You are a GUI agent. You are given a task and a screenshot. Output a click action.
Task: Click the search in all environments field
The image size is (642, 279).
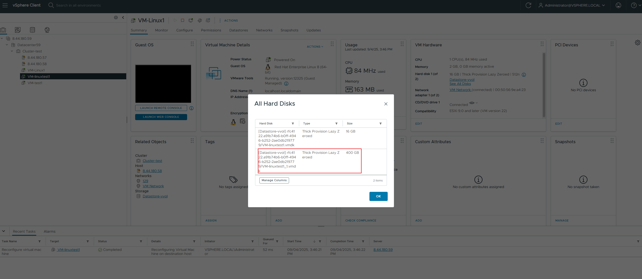[x=78, y=5]
